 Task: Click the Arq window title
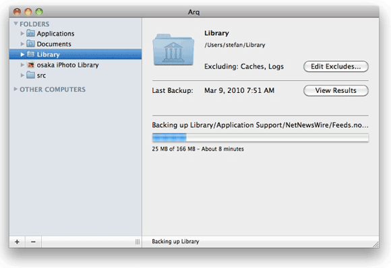(x=193, y=12)
